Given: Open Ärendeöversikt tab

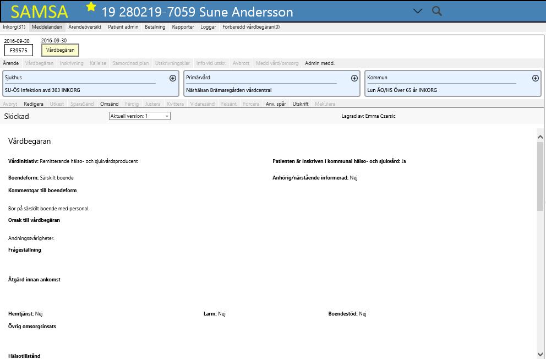Looking at the screenshot, I should click(x=85, y=27).
